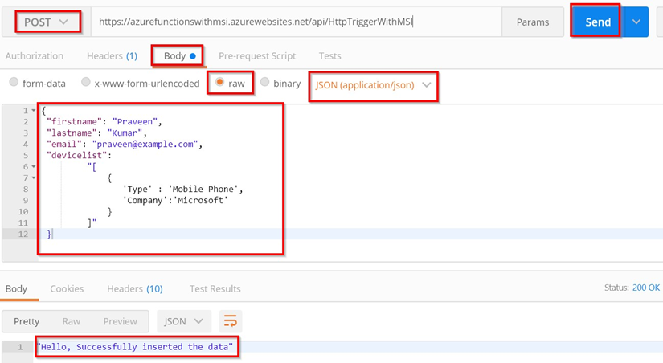The width and height of the screenshot is (663, 363).
Task: Select the form-data radio button
Action: click(14, 83)
